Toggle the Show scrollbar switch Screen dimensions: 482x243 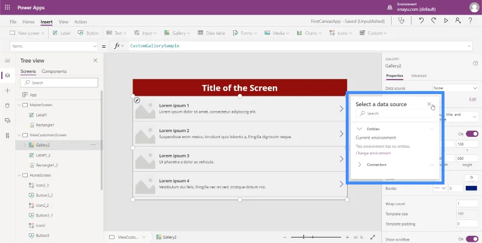pyautogui.click(x=472, y=239)
